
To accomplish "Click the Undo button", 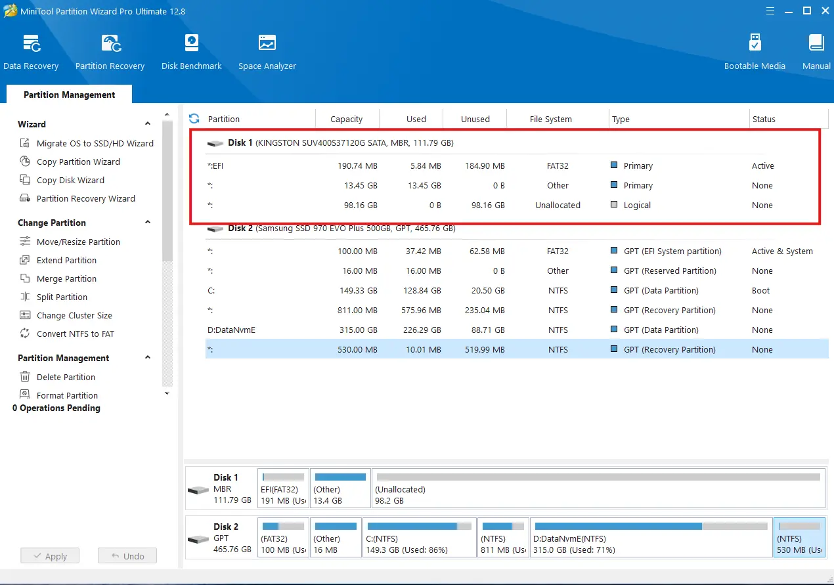I will pyautogui.click(x=127, y=556).
